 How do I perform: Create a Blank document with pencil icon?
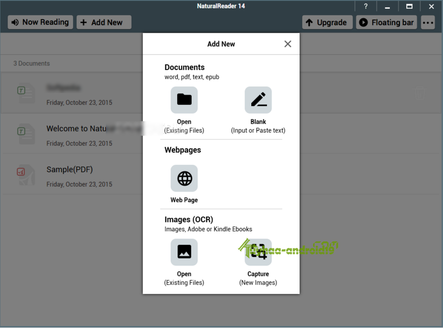point(258,100)
